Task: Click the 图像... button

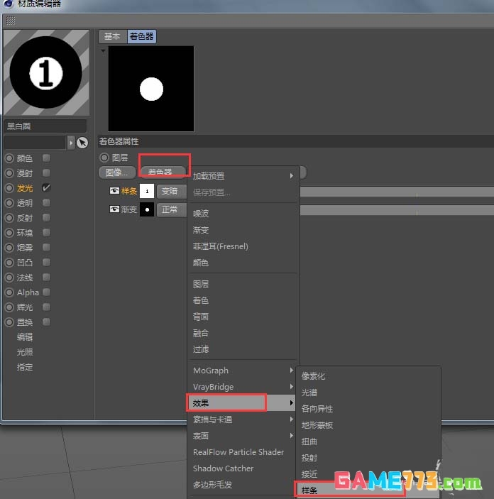Action: [117, 172]
